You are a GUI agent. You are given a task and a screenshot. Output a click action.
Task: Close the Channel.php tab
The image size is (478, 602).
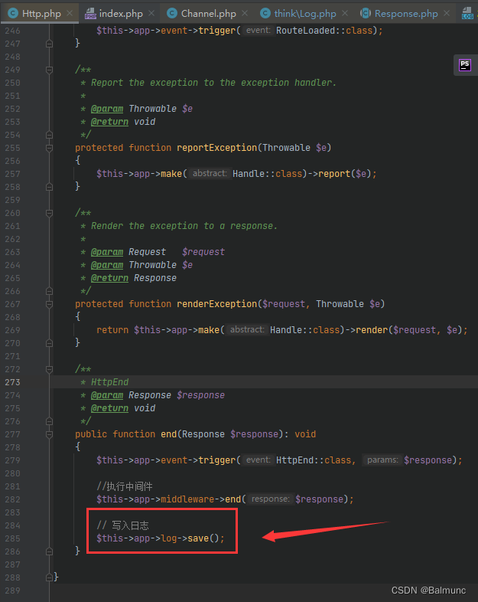[x=245, y=14]
